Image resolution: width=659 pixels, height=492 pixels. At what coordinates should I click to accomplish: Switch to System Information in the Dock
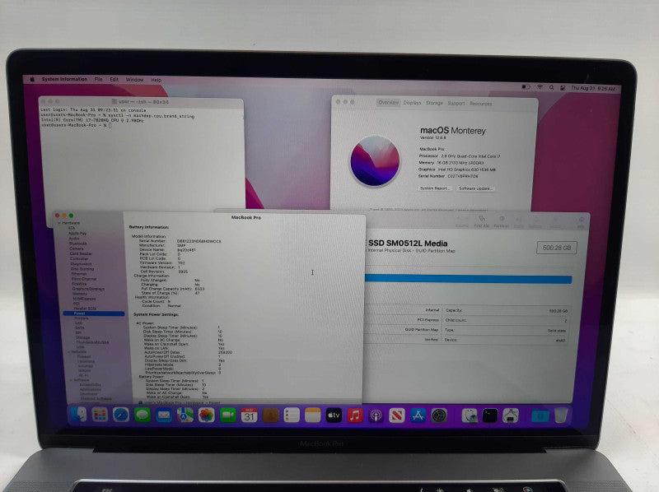point(511,415)
